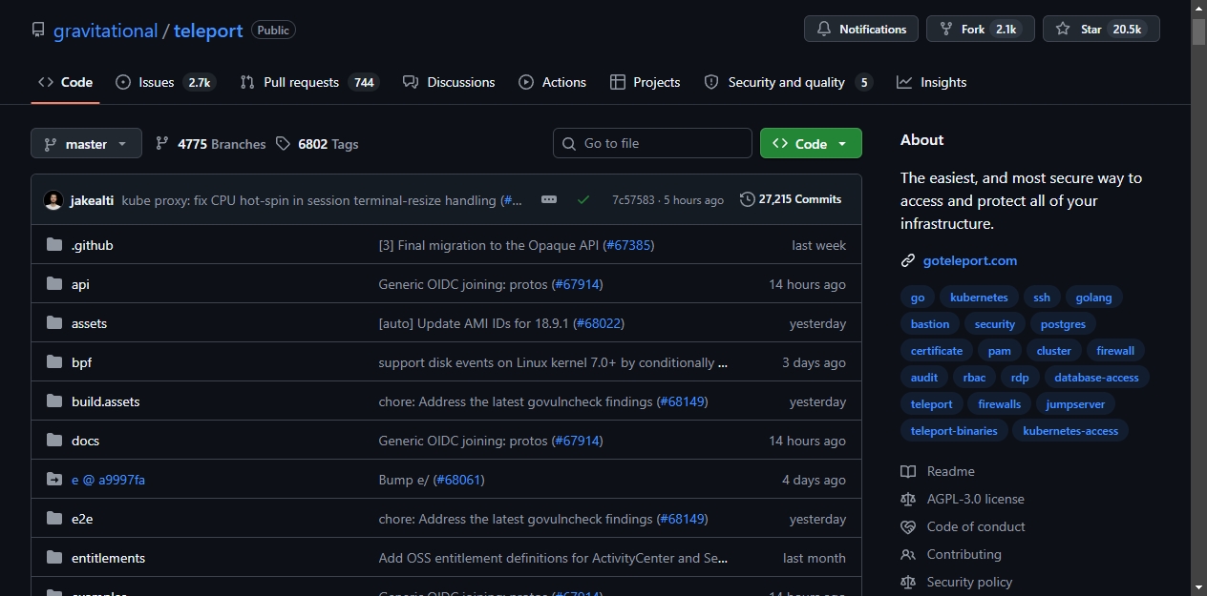Viewport: 1207px width, 596px height.
Task: Click the entitlements folder icon
Action: pyautogui.click(x=54, y=558)
